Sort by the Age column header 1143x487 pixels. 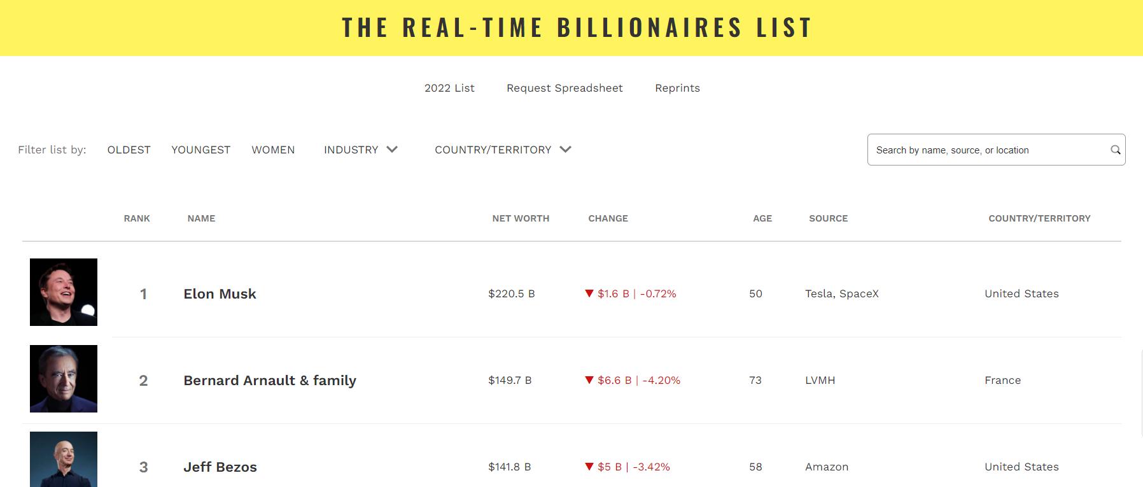click(762, 218)
